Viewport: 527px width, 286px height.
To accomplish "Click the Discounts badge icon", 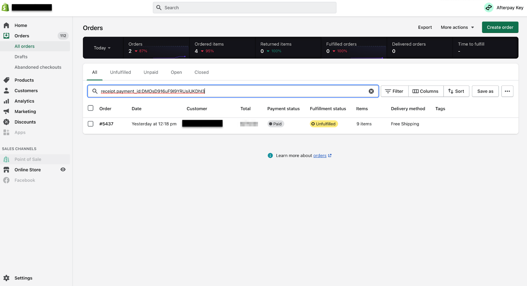I will (x=6, y=122).
